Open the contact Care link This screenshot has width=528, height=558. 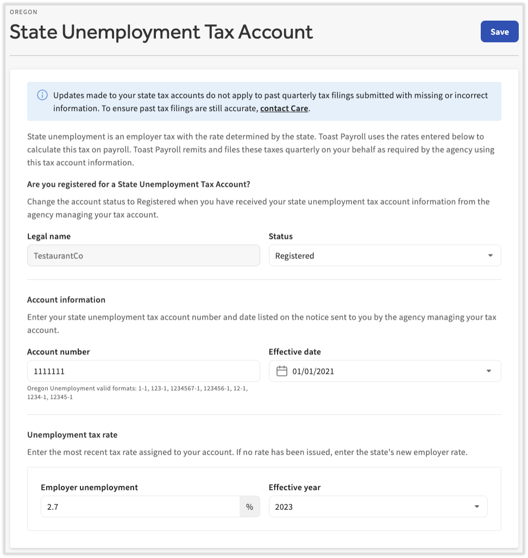pyautogui.click(x=284, y=109)
